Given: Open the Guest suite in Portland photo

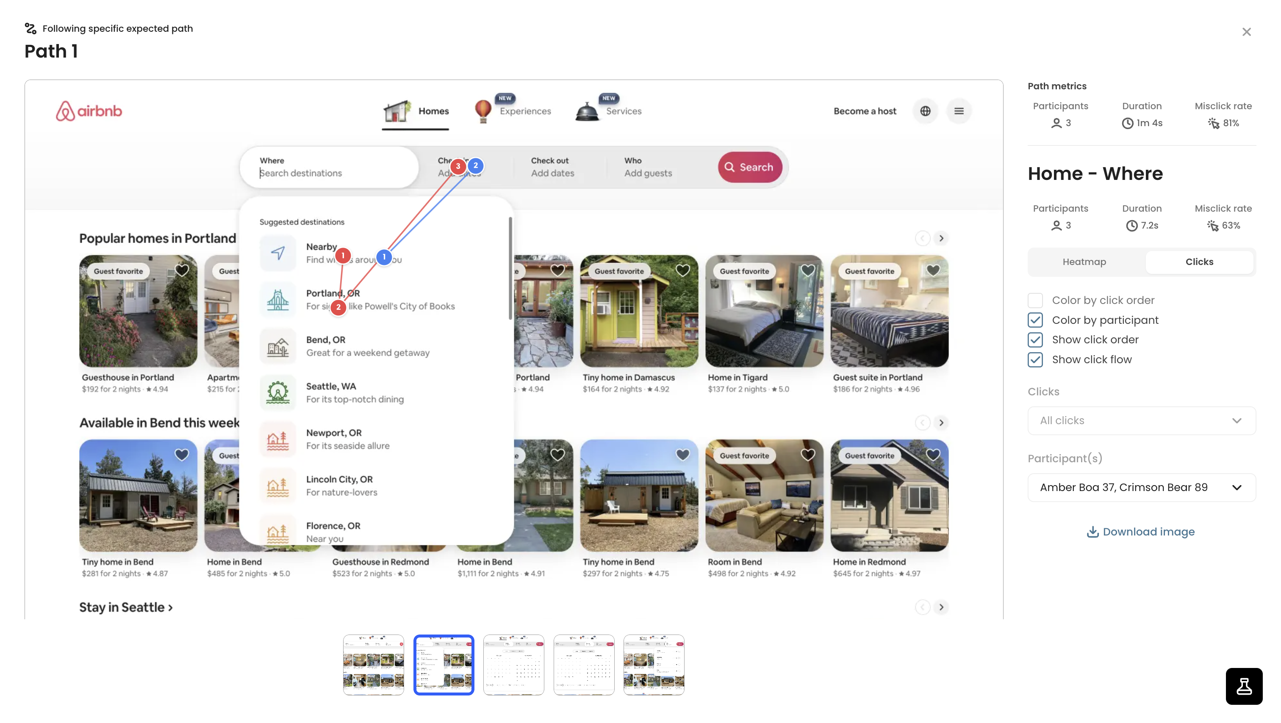Looking at the screenshot, I should [x=890, y=311].
